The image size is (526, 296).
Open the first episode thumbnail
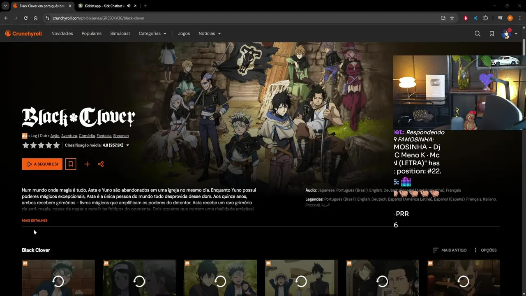pyautogui.click(x=58, y=278)
